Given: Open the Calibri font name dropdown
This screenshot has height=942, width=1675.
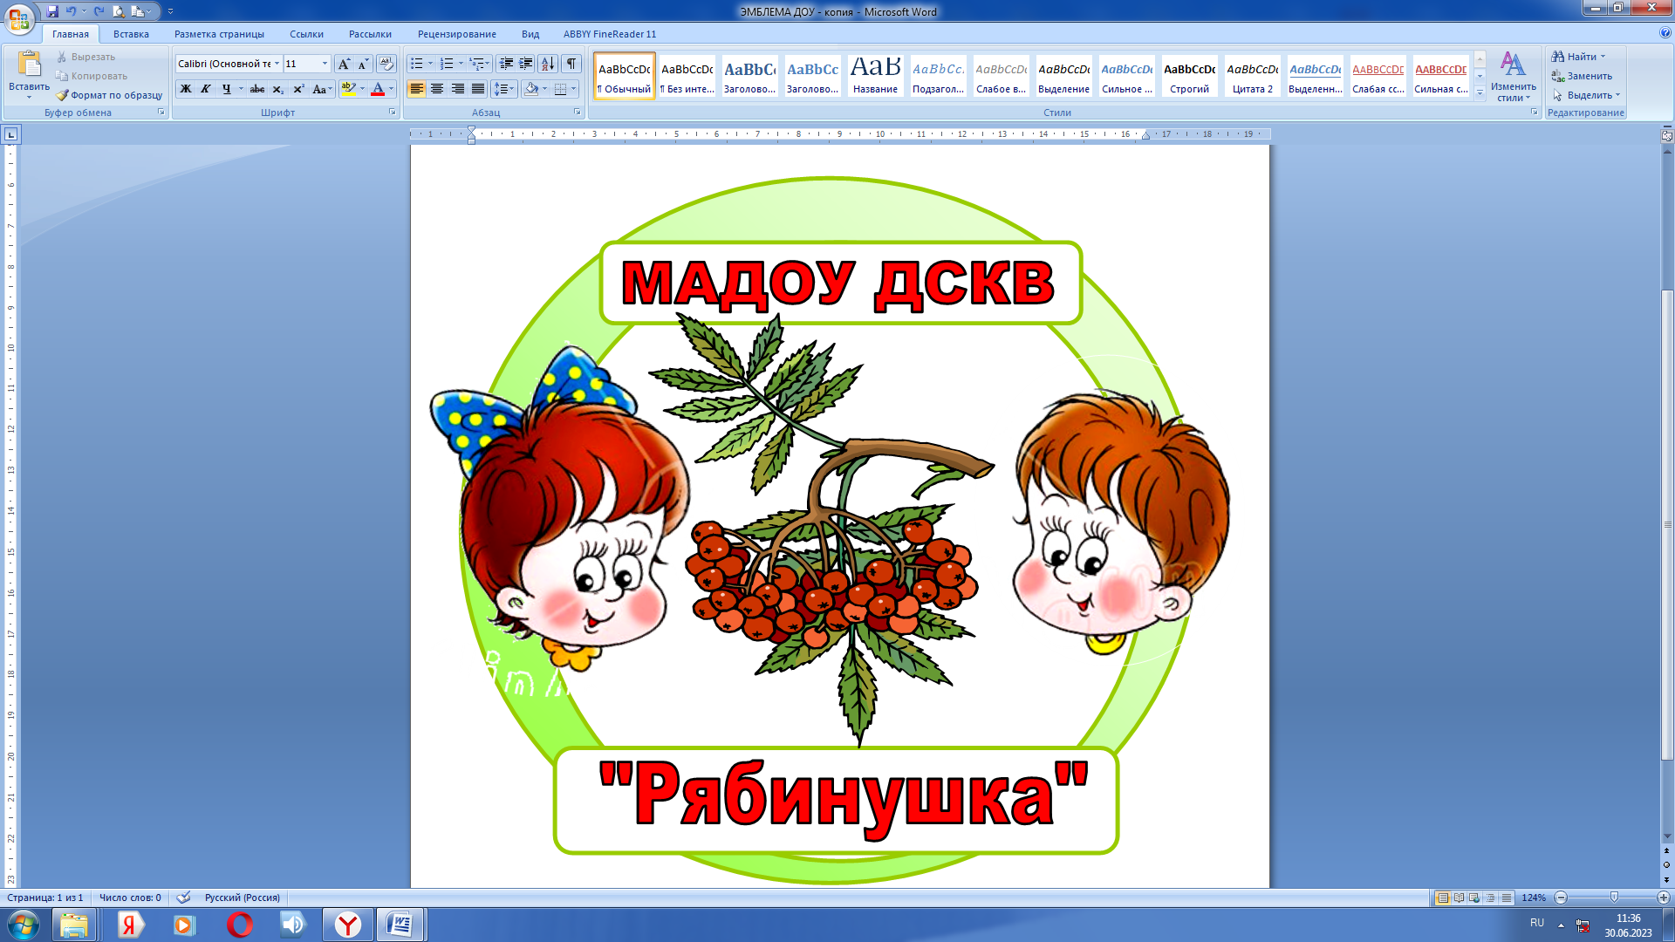Looking at the screenshot, I should (x=277, y=64).
